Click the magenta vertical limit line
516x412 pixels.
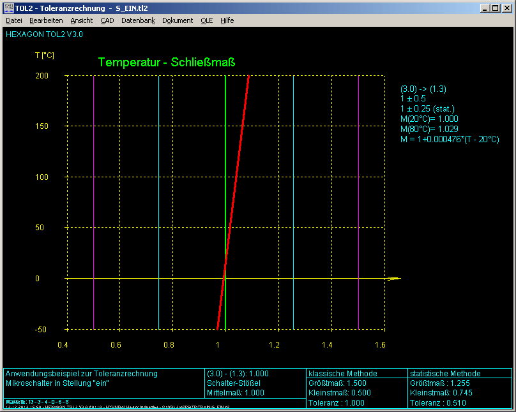tap(94, 191)
